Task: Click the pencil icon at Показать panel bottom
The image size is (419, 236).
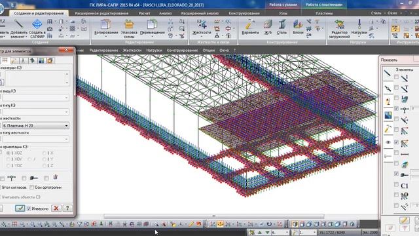Action: (x=405, y=220)
